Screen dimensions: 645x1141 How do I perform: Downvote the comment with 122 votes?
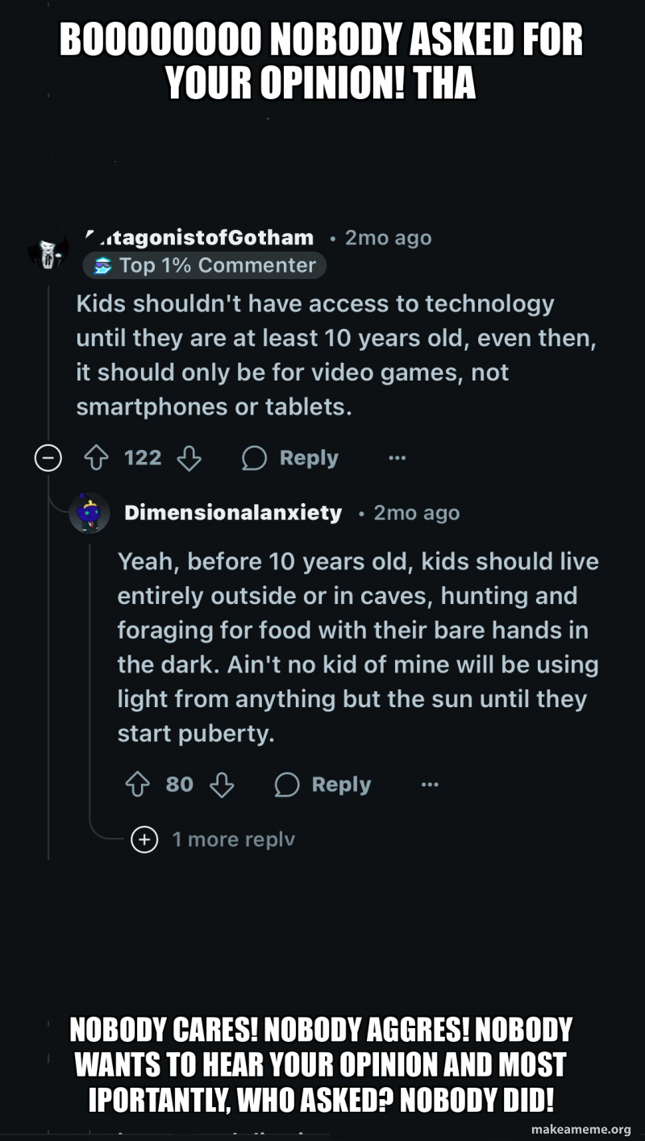tap(189, 459)
